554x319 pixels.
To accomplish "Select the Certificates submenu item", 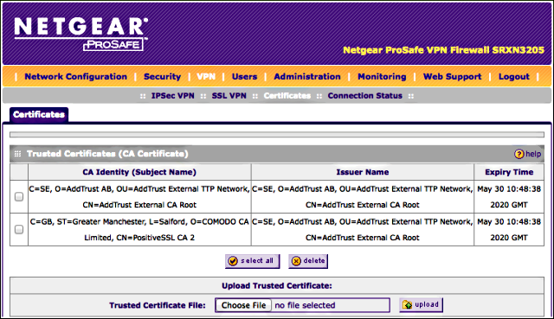I will click(287, 96).
